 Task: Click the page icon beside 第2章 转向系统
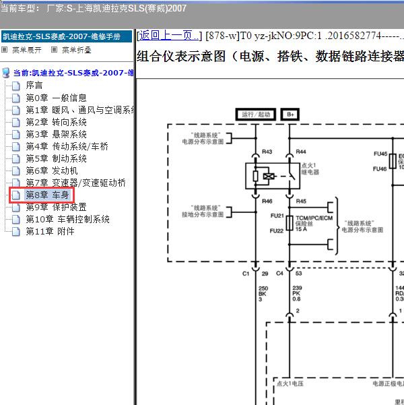16,123
